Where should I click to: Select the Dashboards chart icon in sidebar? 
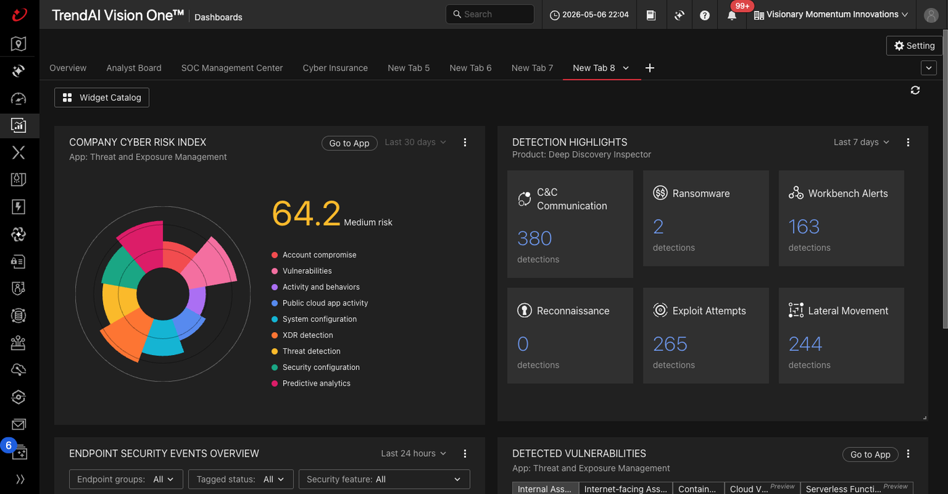coord(19,125)
